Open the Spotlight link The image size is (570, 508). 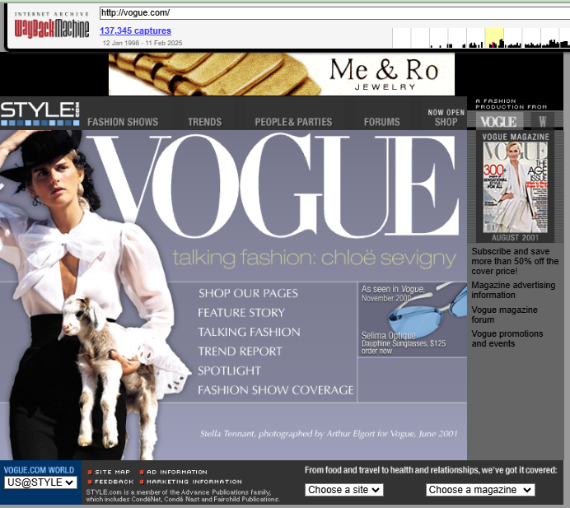229,371
